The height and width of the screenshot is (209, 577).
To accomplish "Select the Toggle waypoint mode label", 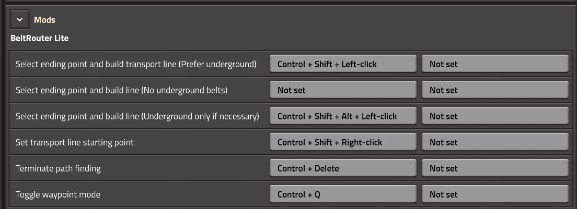I will click(x=58, y=194).
